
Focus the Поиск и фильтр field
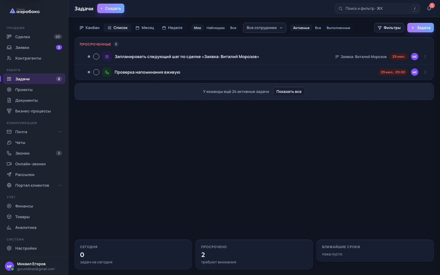coord(378,9)
